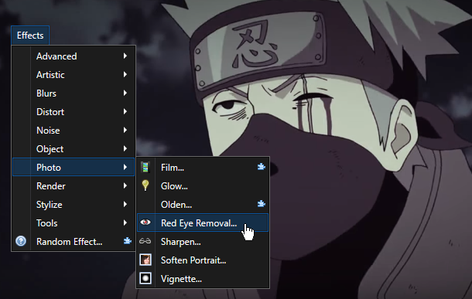Open the Tools submenu
Image resolution: width=472 pixels, height=299 pixels.
coord(74,223)
